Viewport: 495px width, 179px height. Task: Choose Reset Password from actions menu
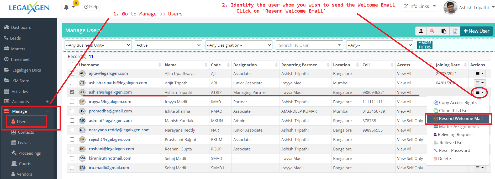[454, 150]
